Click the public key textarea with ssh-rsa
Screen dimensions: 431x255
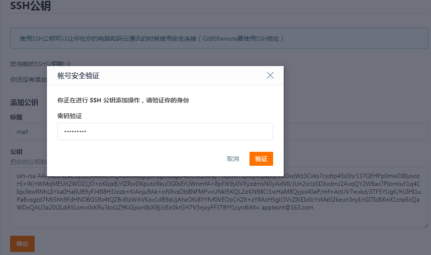pos(219,198)
